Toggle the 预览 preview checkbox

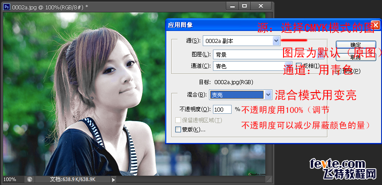[339, 71]
